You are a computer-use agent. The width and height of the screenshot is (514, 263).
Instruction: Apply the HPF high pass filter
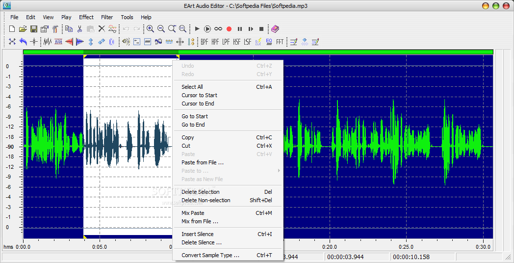point(215,42)
